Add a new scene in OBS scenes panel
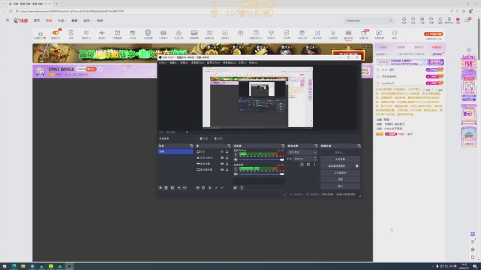This screenshot has height=270, width=481. (x=160, y=188)
